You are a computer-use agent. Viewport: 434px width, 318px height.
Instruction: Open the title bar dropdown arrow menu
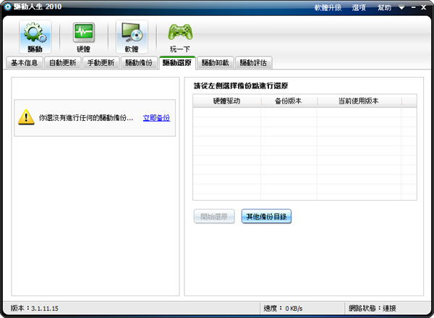tap(401, 7)
